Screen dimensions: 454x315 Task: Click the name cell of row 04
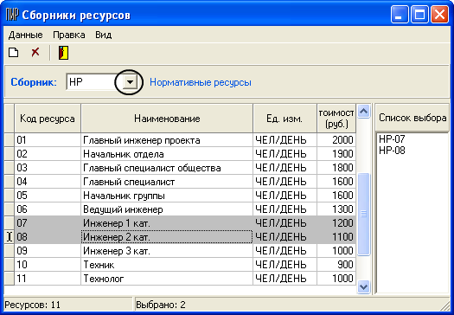tap(167, 182)
